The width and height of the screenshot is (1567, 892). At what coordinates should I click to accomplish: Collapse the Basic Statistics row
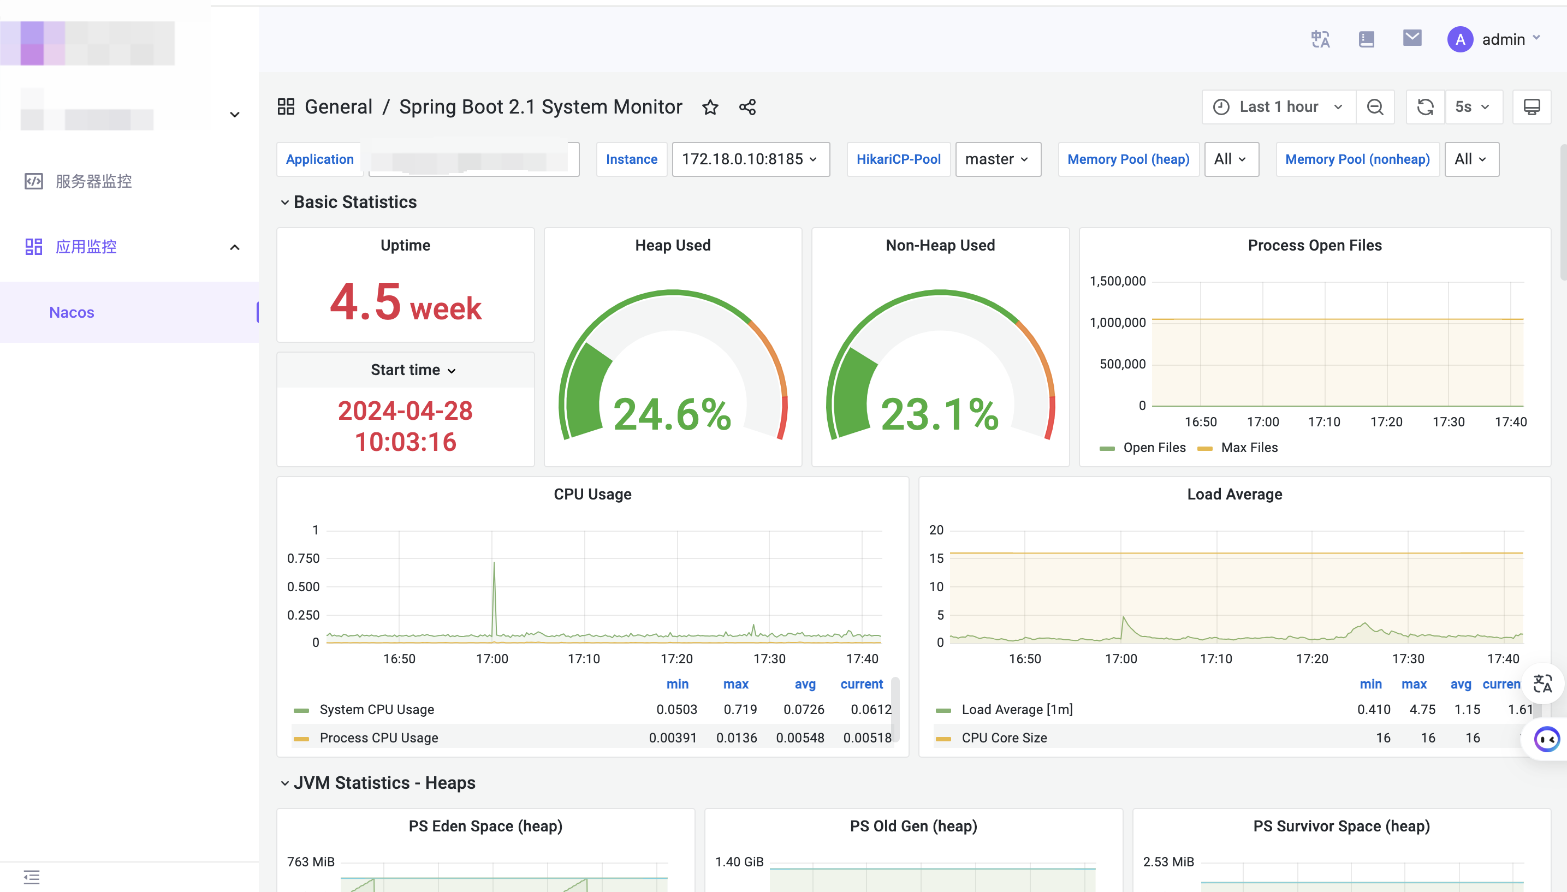[x=348, y=202]
